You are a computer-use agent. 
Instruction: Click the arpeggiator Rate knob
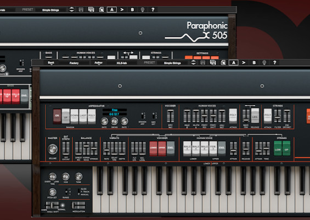(124, 121)
